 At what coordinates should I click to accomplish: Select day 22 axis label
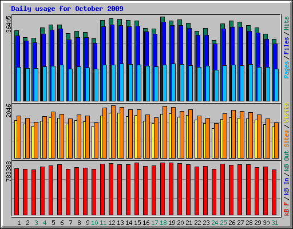197,223
